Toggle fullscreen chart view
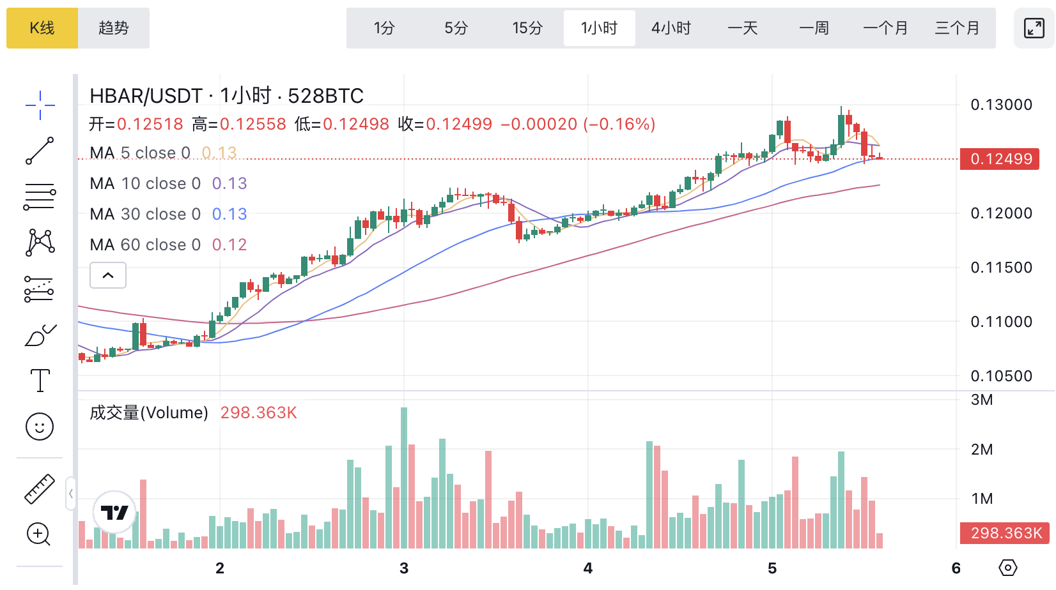Viewport: 1056px width, 590px height. click(x=1034, y=28)
